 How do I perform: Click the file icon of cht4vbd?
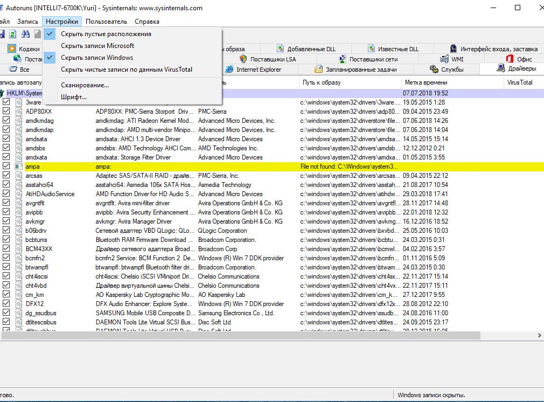[19, 286]
